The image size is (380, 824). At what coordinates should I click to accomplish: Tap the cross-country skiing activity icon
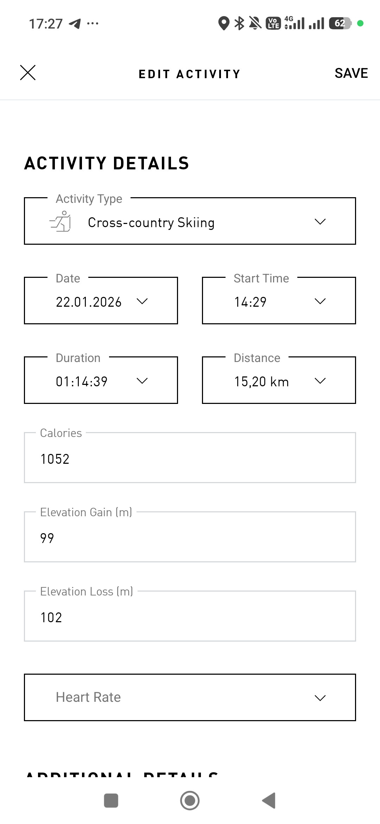point(60,221)
